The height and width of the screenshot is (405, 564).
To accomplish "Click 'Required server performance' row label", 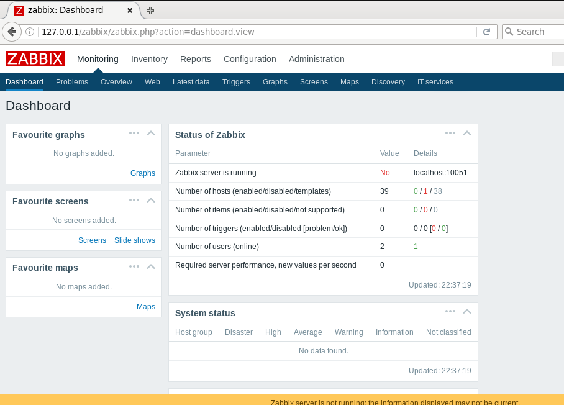I will 266,265.
